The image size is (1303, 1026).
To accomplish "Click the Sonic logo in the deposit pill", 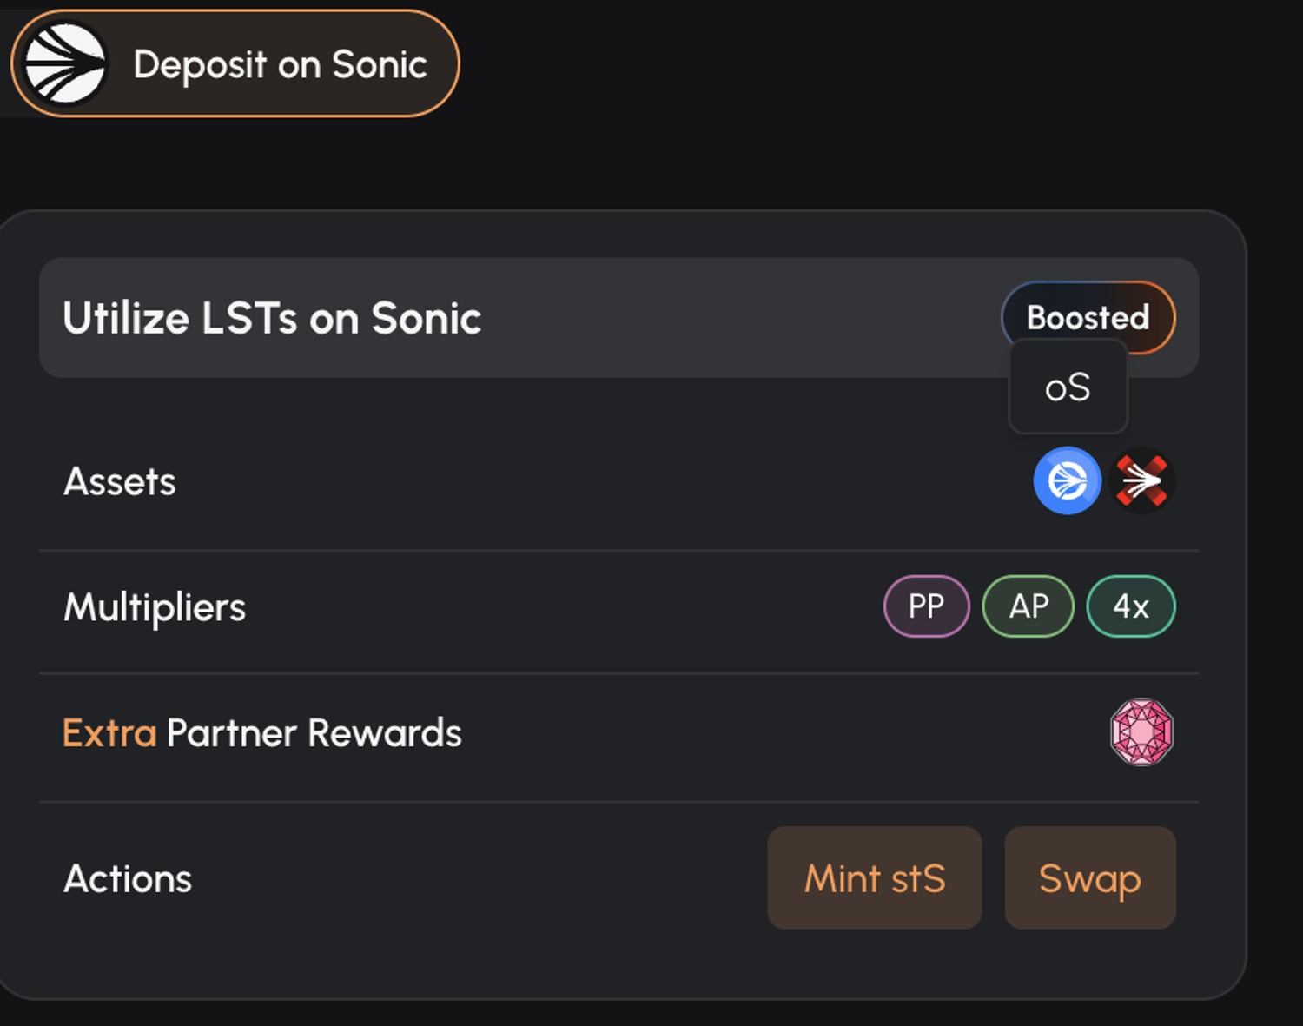I will coord(65,64).
